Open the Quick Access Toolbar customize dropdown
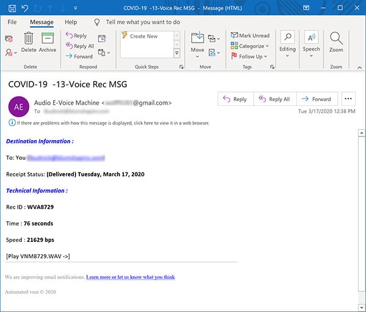 [x=76, y=8]
